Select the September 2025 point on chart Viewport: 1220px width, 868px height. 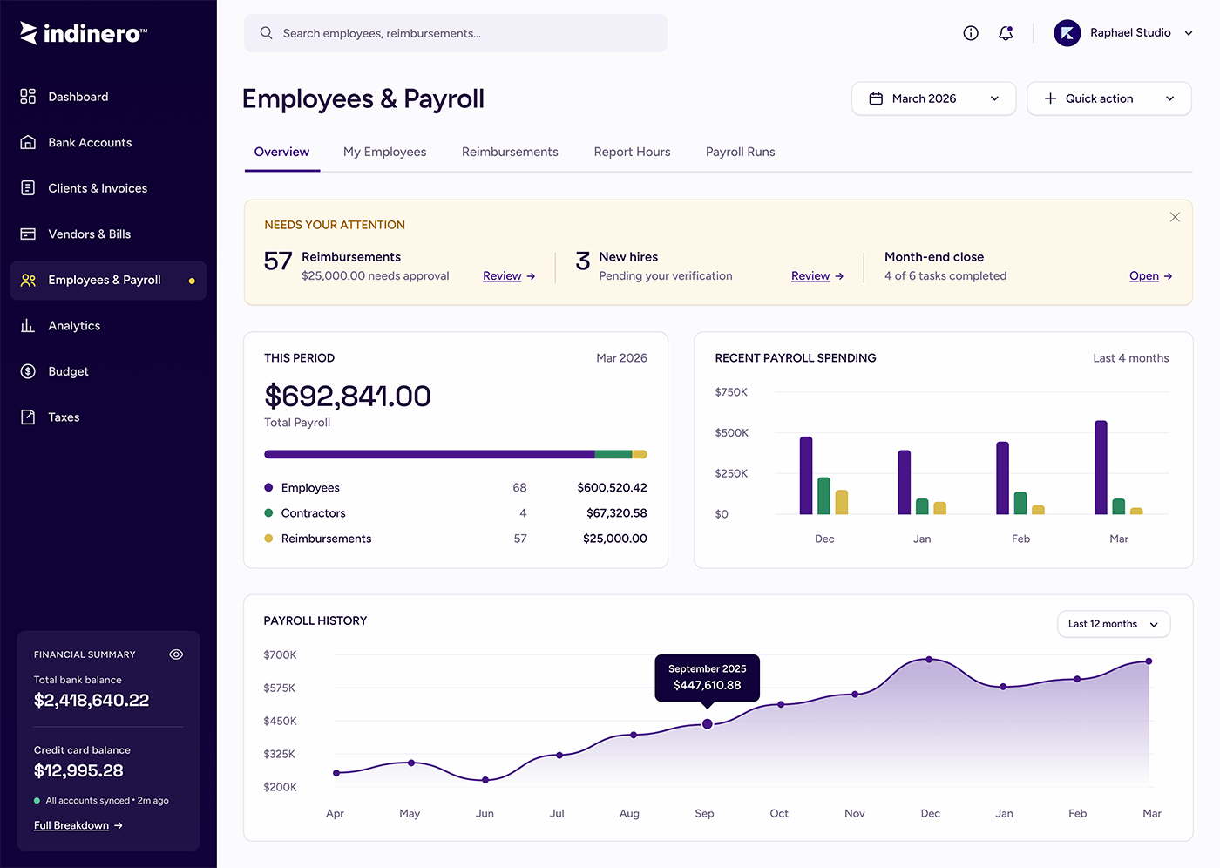click(708, 724)
